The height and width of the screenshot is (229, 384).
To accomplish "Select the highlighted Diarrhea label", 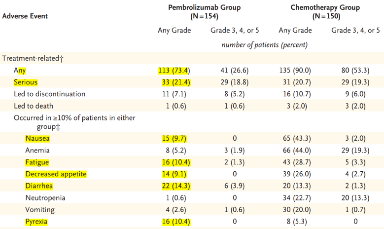I will pyautogui.click(x=39, y=186).
